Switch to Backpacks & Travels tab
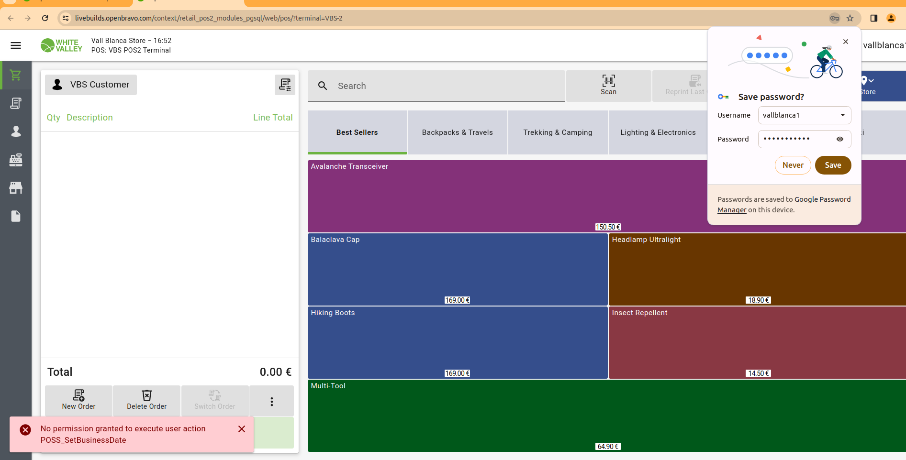The height and width of the screenshot is (460, 906). 457,132
